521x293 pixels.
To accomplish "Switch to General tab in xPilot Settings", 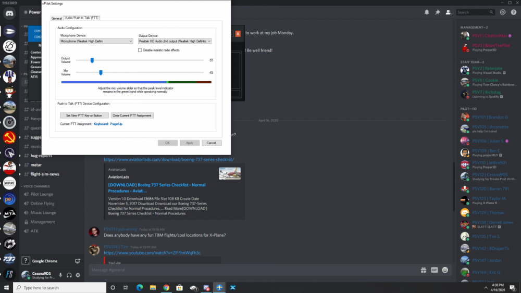I will [56, 18].
